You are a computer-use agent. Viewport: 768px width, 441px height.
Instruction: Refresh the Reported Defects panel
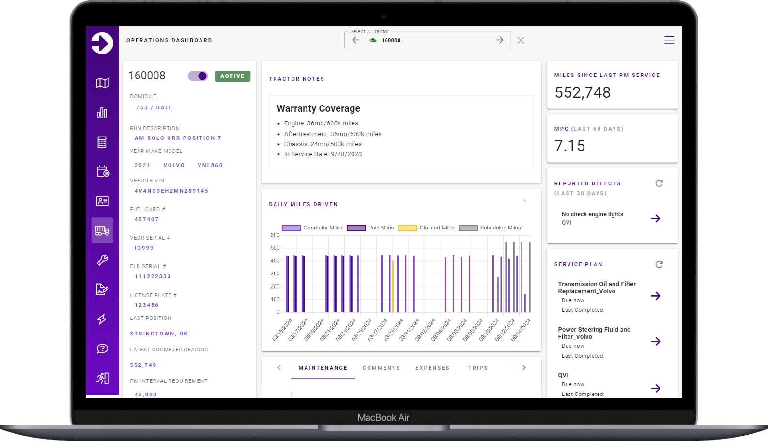point(659,183)
